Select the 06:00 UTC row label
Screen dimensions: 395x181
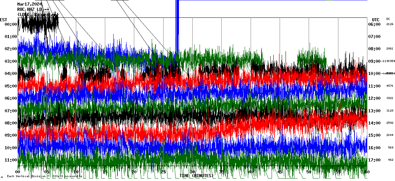[x=374, y=24]
